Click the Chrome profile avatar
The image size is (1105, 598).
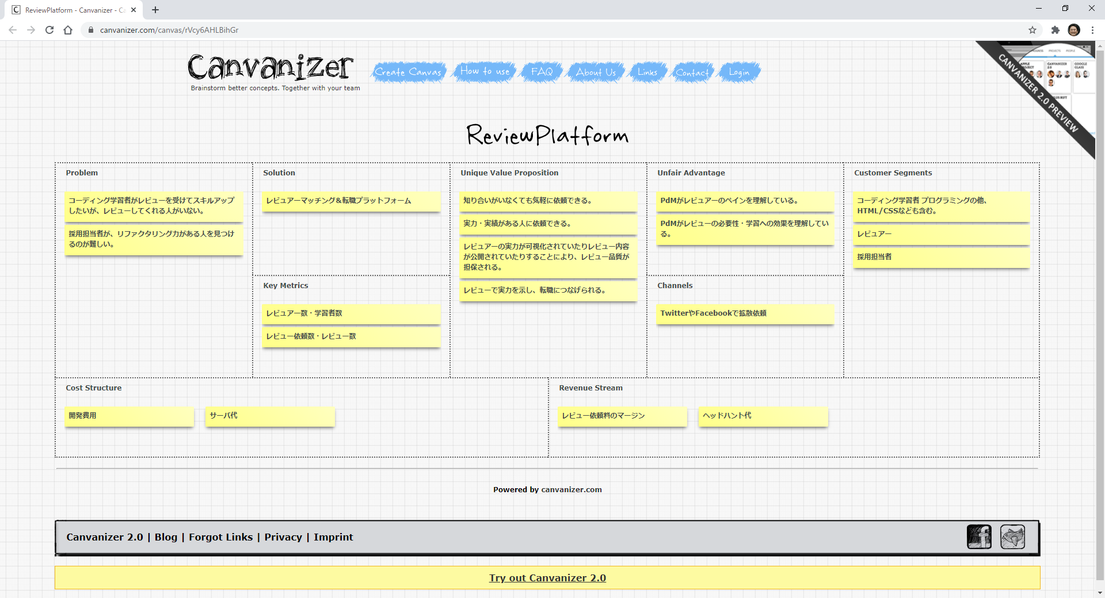click(x=1073, y=30)
